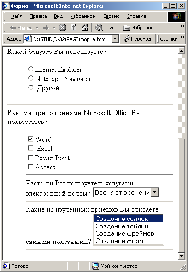The width and height of the screenshot is (188, 272).
Task: Click the Адрес label
Action: 14,39
